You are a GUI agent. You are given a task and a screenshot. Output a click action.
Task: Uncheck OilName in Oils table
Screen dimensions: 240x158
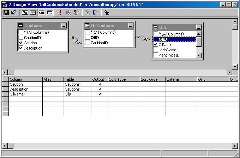point(156,45)
